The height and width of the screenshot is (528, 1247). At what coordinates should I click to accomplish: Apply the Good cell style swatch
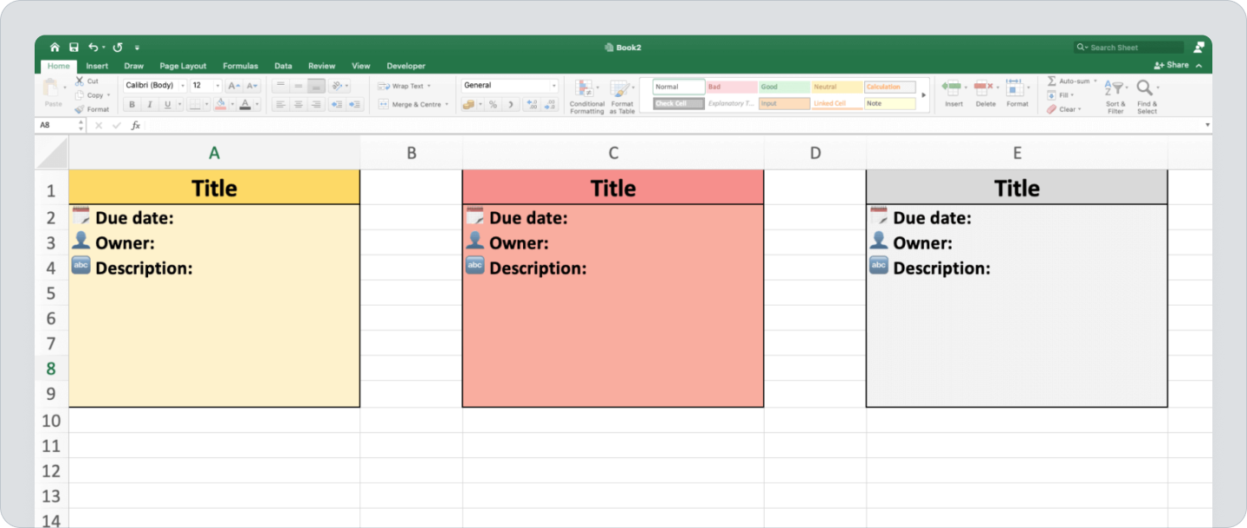784,87
